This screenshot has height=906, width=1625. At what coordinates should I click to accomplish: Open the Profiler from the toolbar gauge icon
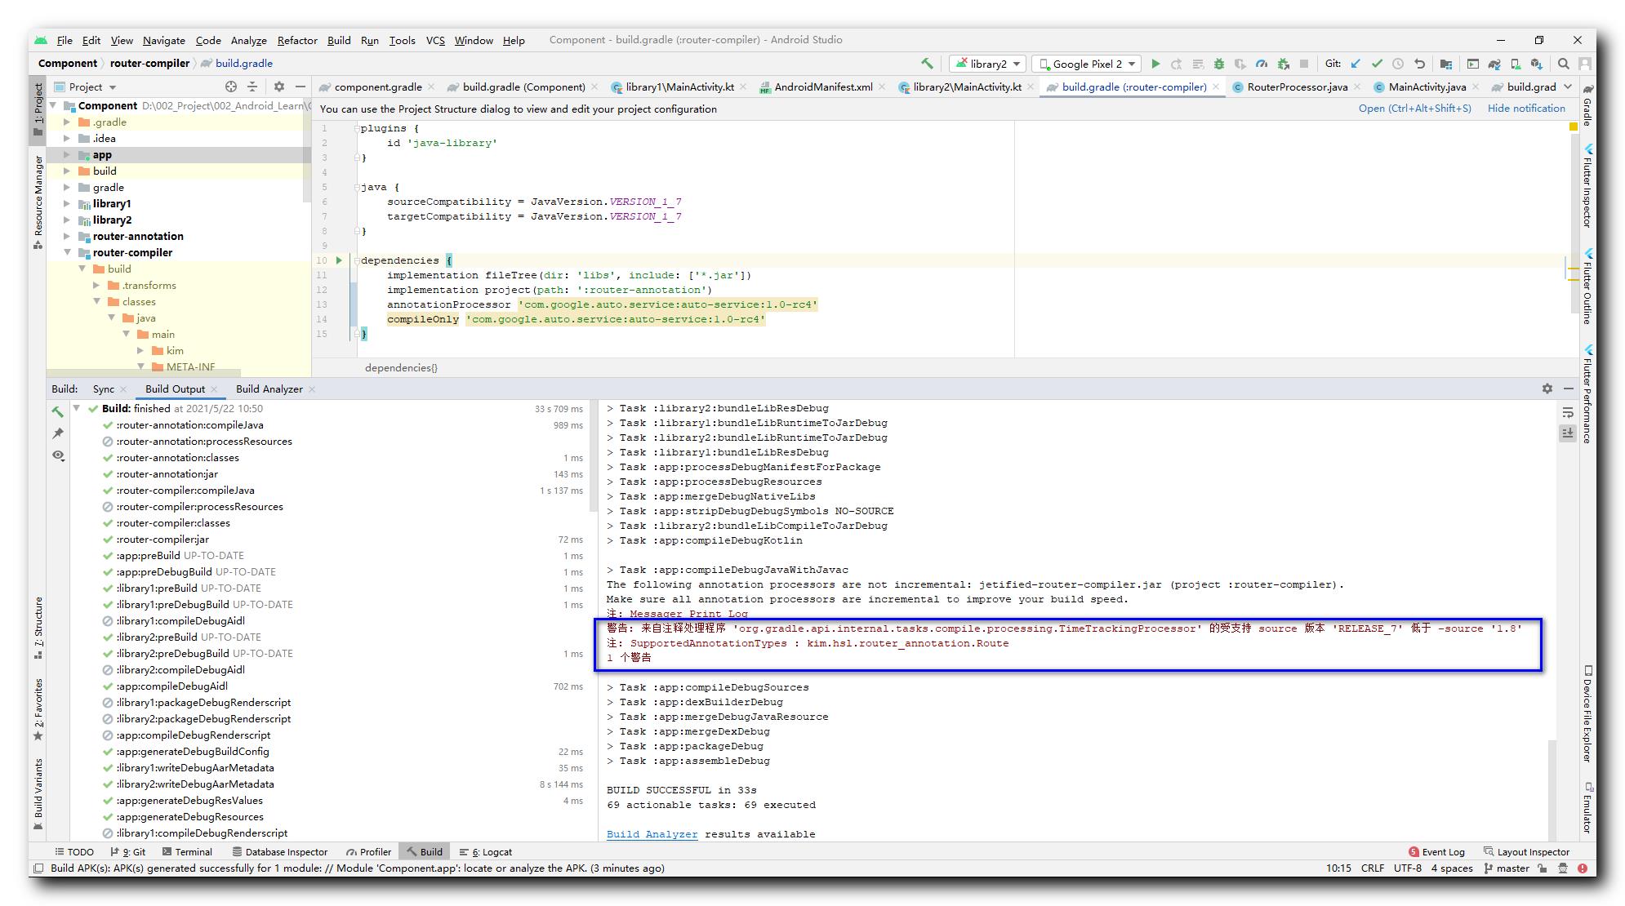(x=1262, y=64)
